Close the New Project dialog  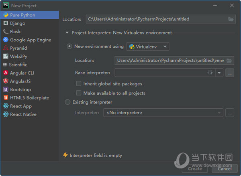pos(232,6)
